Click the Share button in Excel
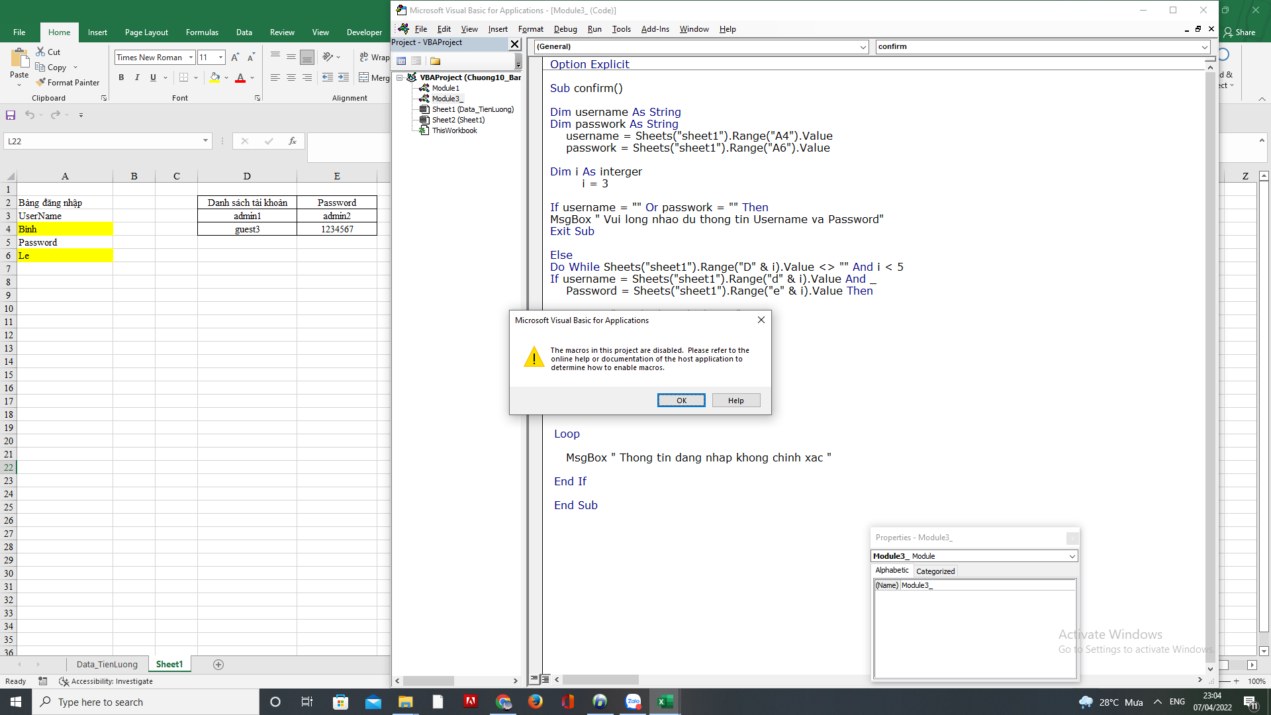 1240,32
